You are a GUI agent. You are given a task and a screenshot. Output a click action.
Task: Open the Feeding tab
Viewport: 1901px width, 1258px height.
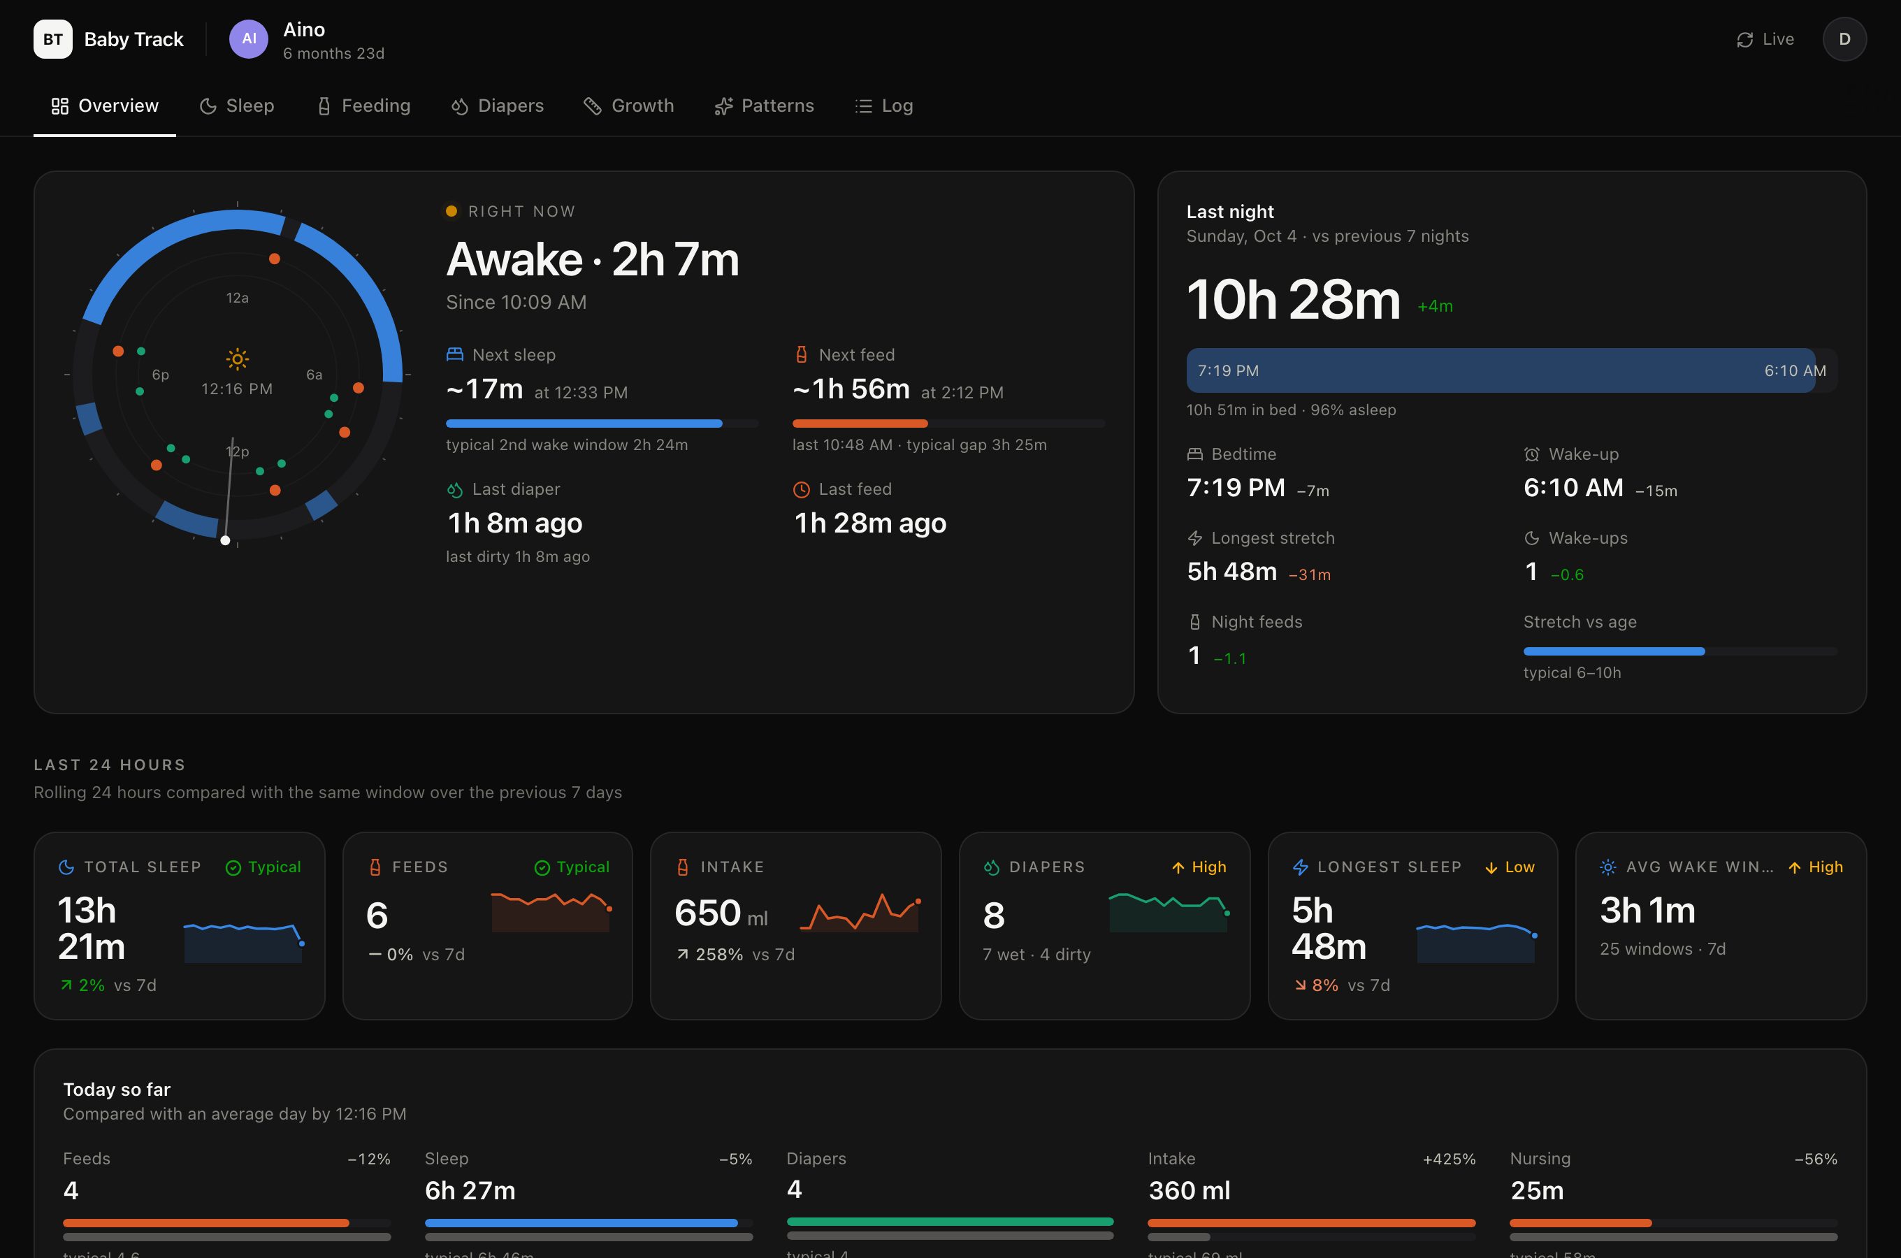coord(363,106)
